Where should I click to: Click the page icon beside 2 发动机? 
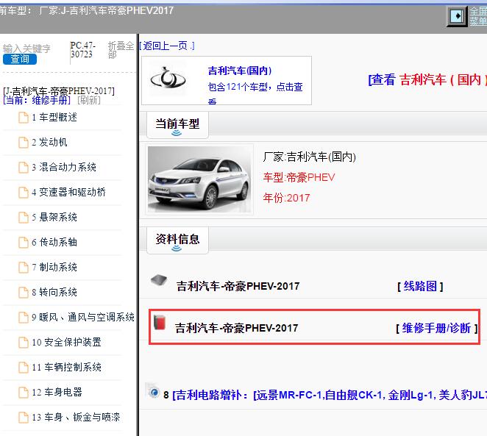tap(24, 143)
